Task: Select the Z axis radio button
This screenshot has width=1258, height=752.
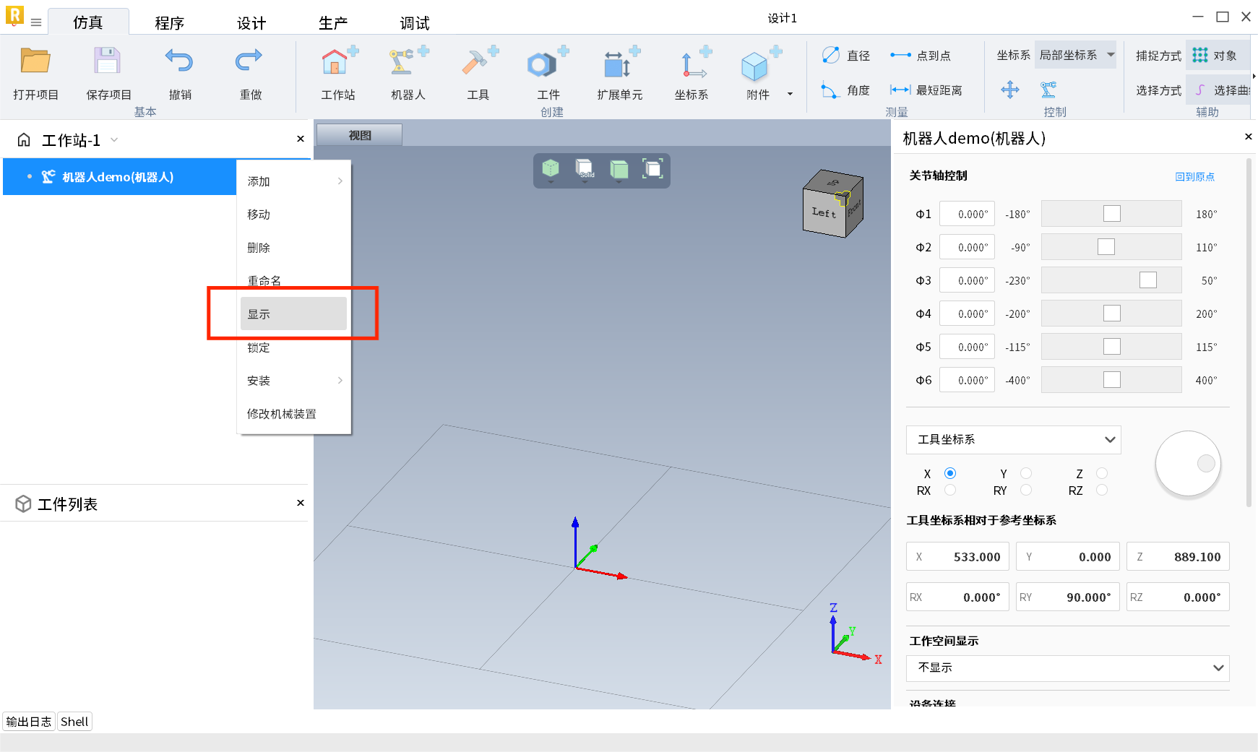Action: pos(1102,474)
